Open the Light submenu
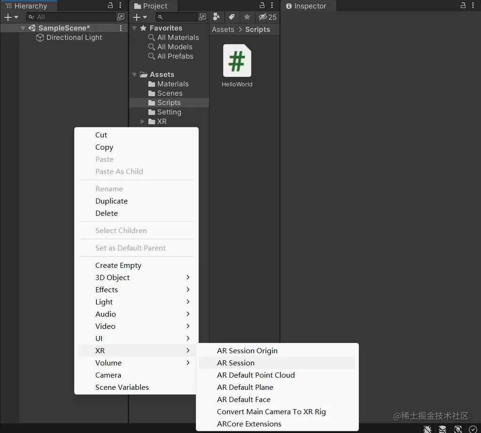The height and width of the screenshot is (433, 481). click(x=136, y=302)
